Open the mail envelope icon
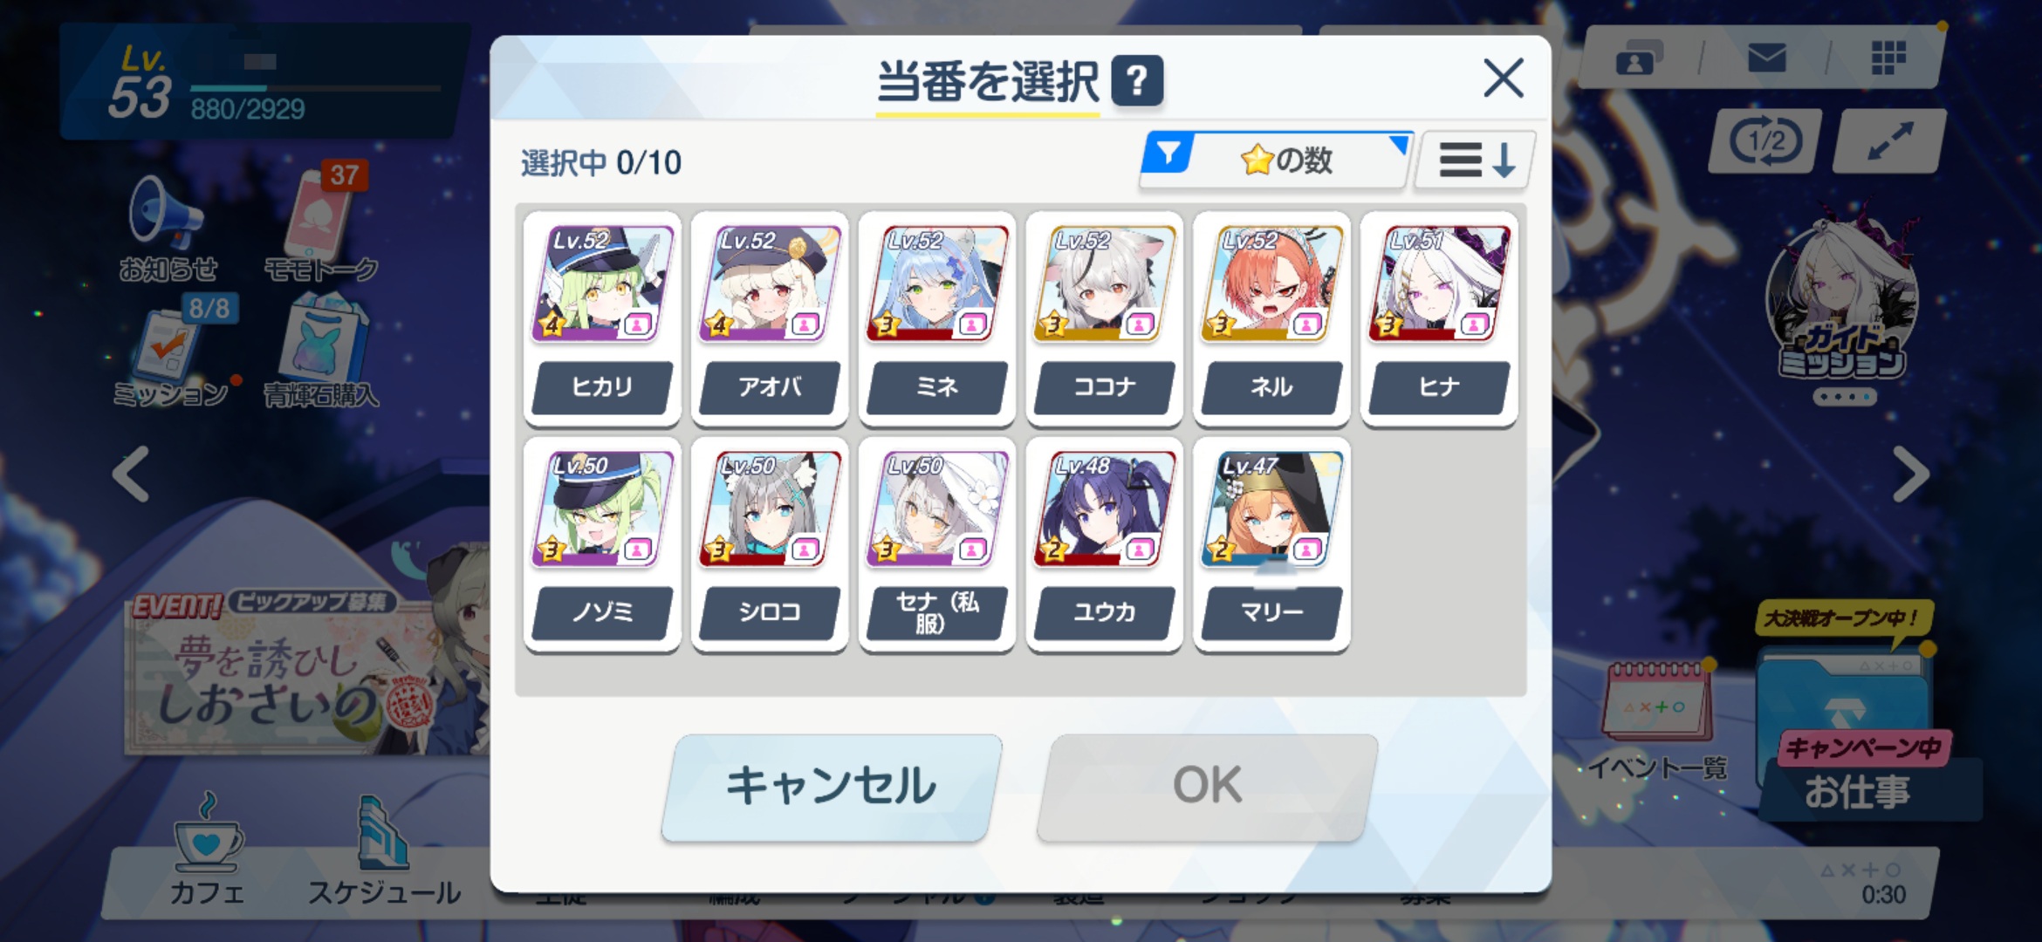This screenshot has height=942, width=2042. pyautogui.click(x=1767, y=58)
